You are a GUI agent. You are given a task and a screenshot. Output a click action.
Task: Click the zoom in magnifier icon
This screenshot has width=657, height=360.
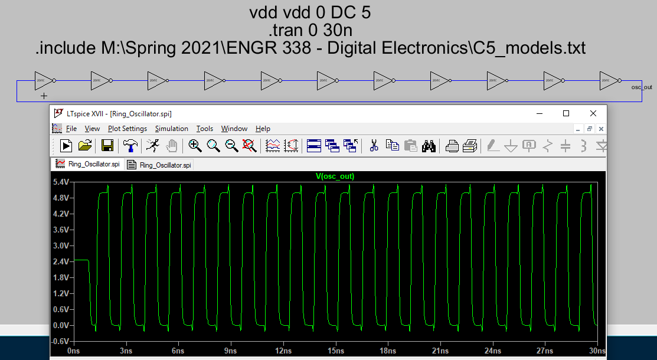click(x=195, y=145)
